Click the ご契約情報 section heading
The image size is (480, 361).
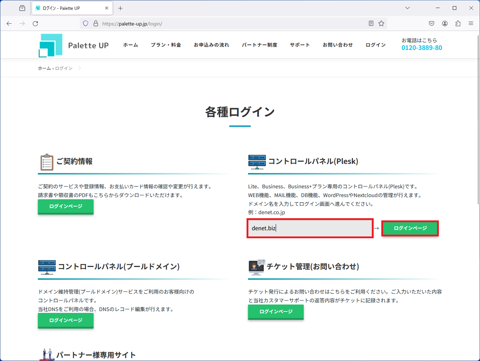74,161
